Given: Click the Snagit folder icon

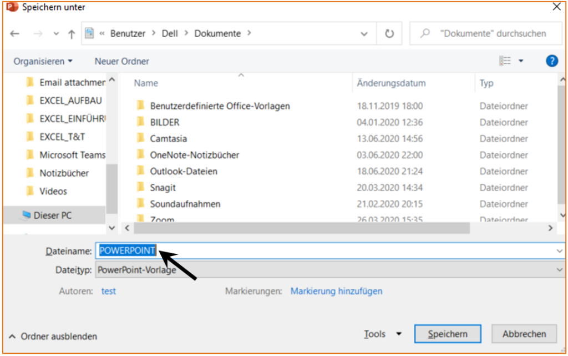Looking at the screenshot, I should pyautogui.click(x=140, y=187).
